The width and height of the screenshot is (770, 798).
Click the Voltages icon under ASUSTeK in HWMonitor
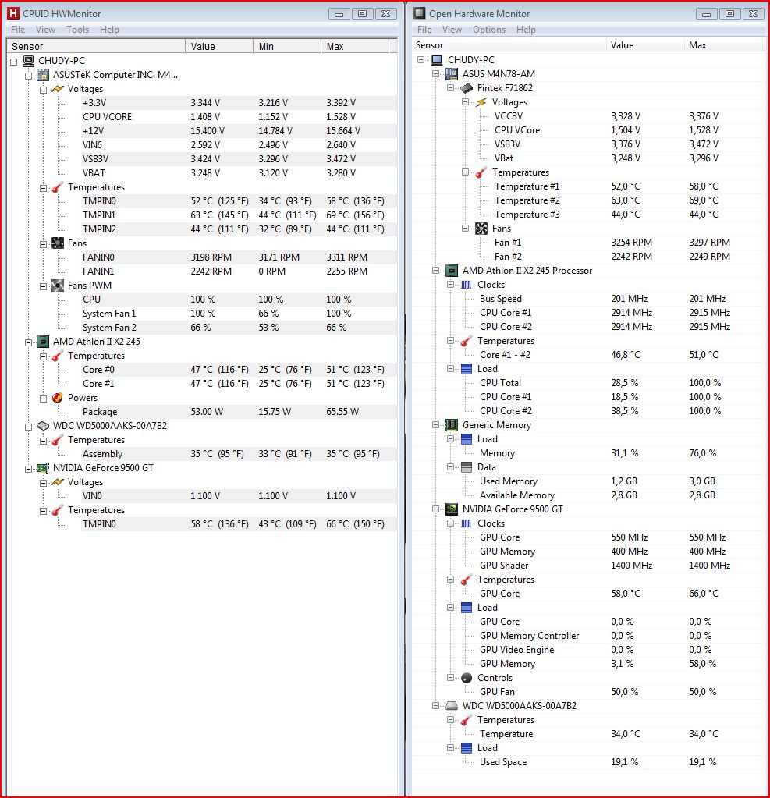(x=58, y=89)
